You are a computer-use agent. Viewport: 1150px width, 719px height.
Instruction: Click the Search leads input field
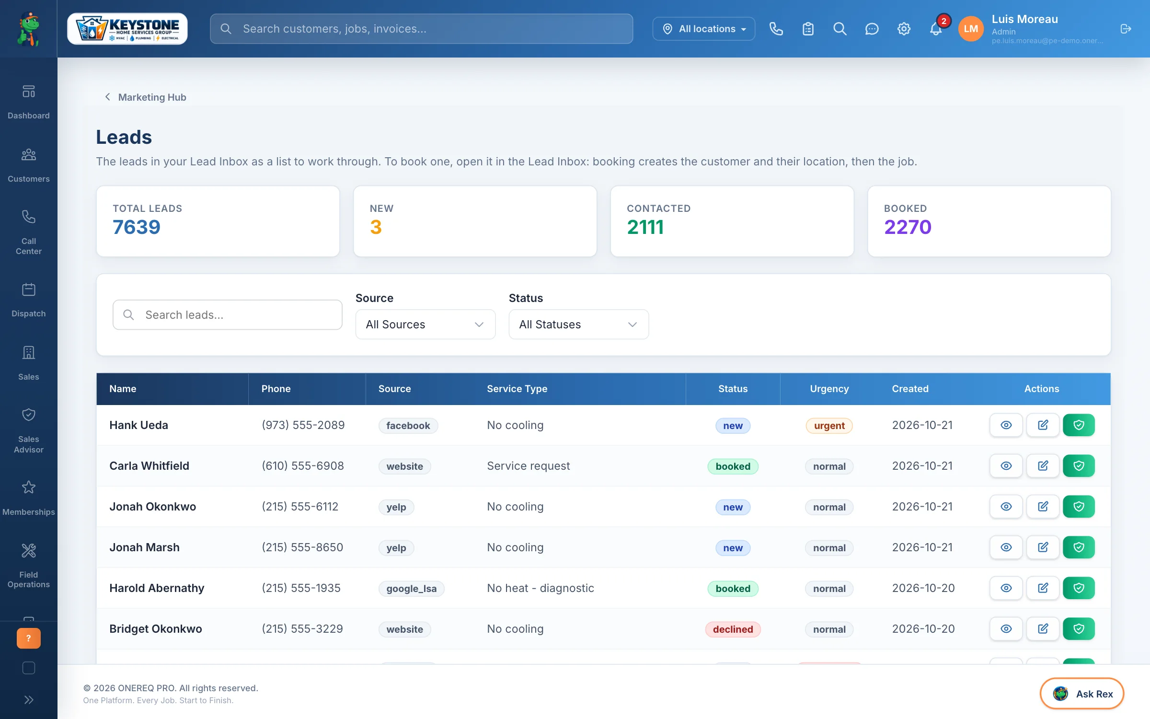(x=228, y=315)
